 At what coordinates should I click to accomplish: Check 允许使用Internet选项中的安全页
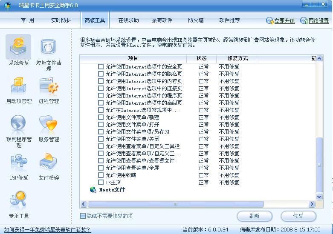[101, 67]
